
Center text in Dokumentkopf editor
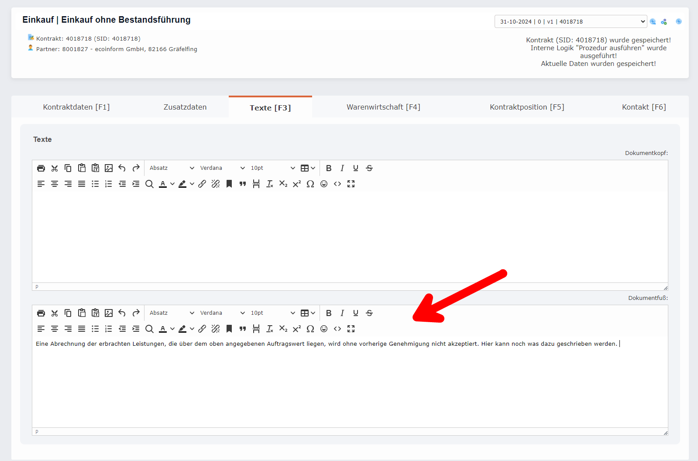point(55,184)
